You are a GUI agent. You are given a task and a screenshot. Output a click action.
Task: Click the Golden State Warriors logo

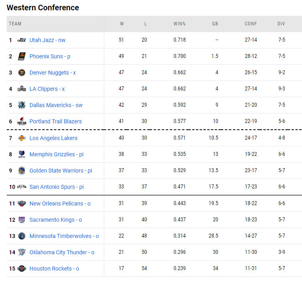[x=22, y=171]
